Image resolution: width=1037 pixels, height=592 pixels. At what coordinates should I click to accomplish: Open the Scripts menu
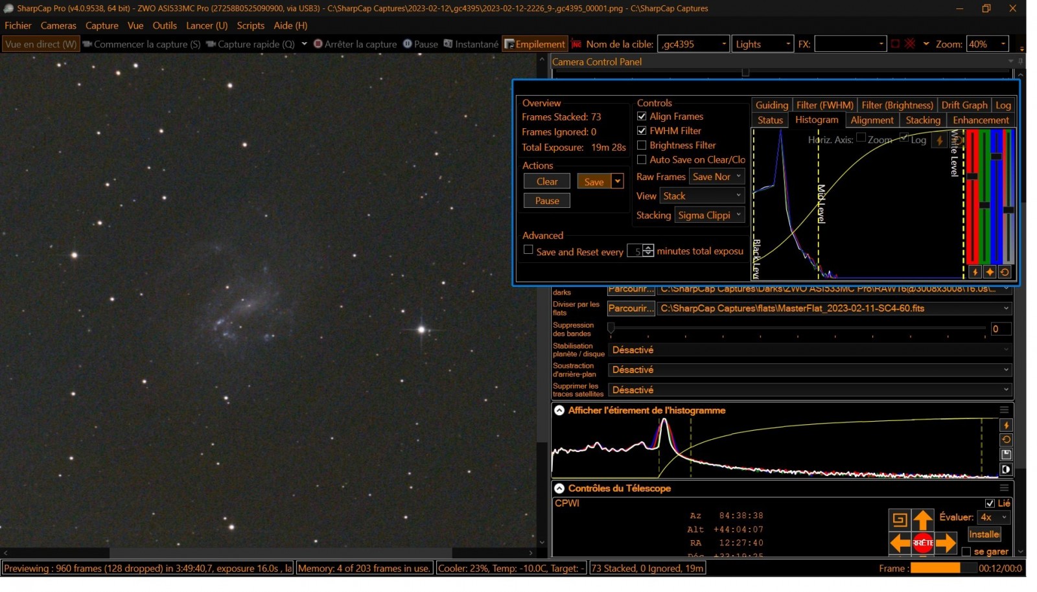[x=250, y=25]
